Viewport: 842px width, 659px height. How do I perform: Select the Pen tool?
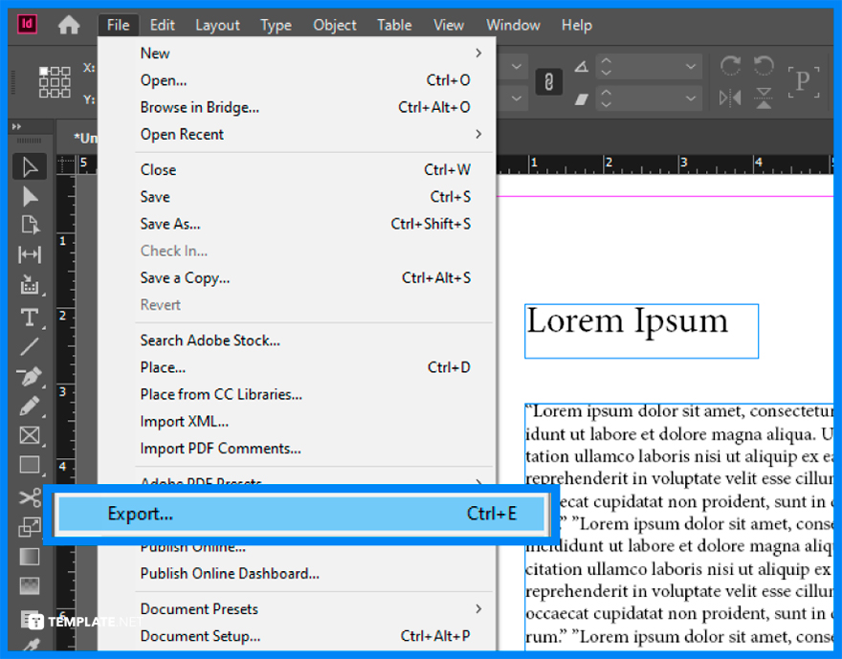30,375
